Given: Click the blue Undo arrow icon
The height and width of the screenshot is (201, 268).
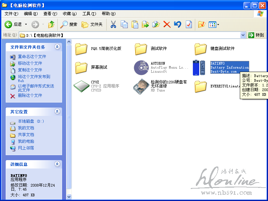Looking at the screenshot, I should coord(177,24).
